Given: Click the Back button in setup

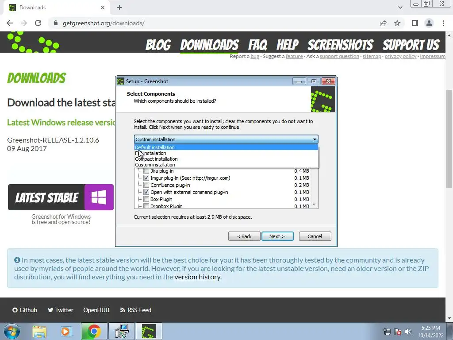Looking at the screenshot, I should pyautogui.click(x=244, y=236).
